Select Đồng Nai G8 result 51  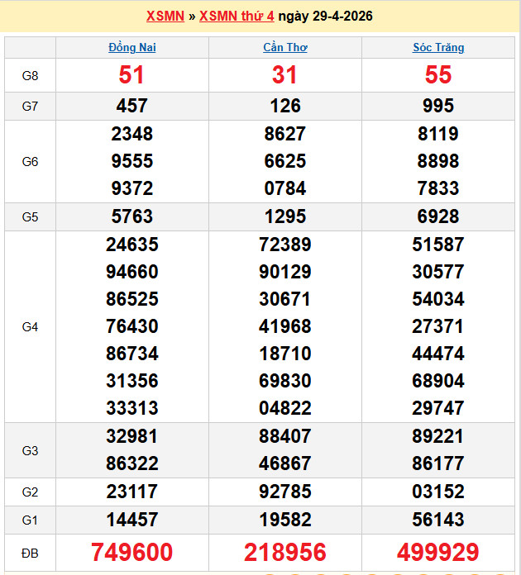click(x=132, y=76)
